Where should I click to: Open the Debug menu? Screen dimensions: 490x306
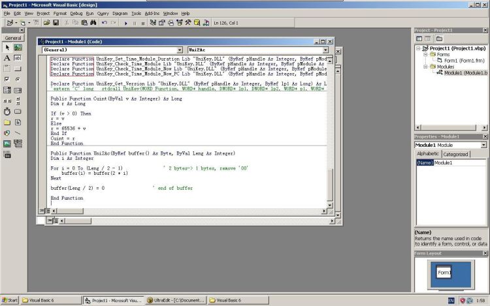pyautogui.click(x=76, y=14)
